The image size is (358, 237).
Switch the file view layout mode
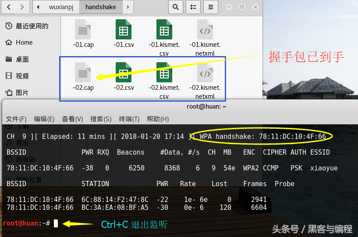tap(193, 7)
